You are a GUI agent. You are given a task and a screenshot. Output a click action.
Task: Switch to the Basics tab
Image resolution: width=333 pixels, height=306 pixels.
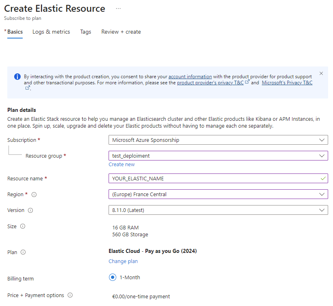pyautogui.click(x=15, y=32)
